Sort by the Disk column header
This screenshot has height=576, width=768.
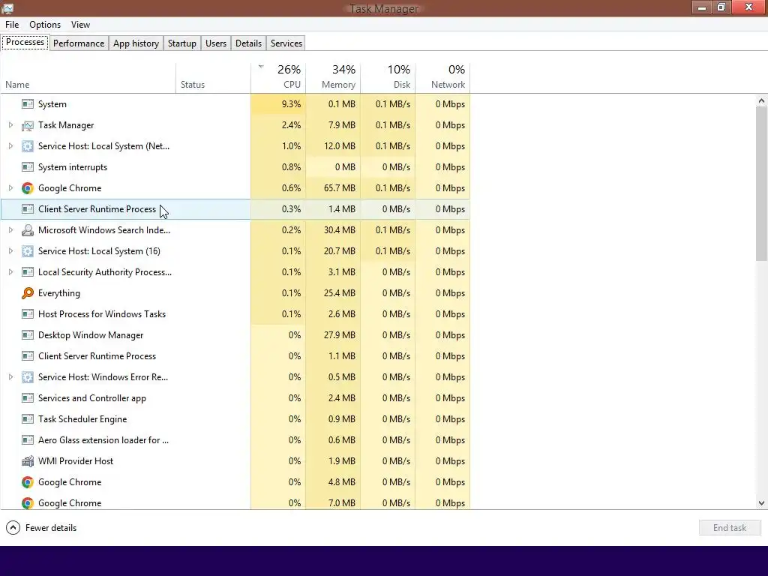pos(388,78)
